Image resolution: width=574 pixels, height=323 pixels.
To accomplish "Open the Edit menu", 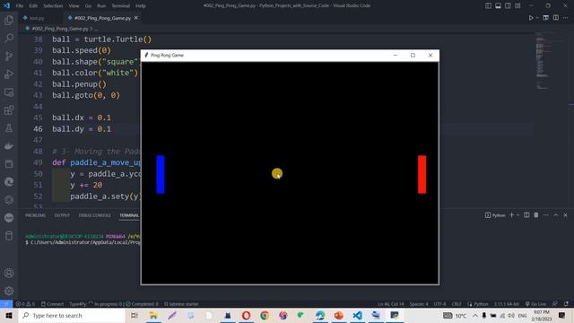I will [x=33, y=6].
